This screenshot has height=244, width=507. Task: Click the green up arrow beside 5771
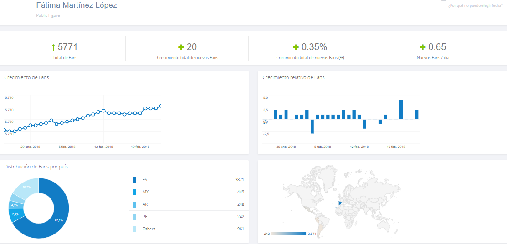coord(53,47)
